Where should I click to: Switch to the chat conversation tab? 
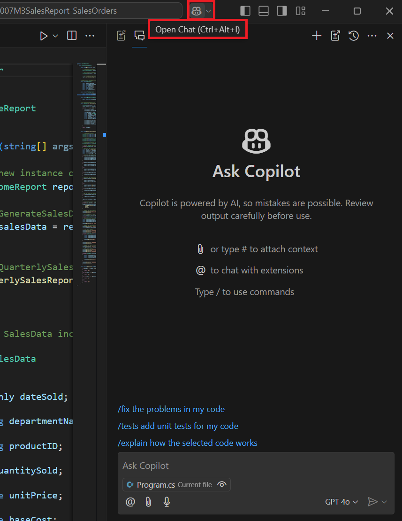click(139, 35)
